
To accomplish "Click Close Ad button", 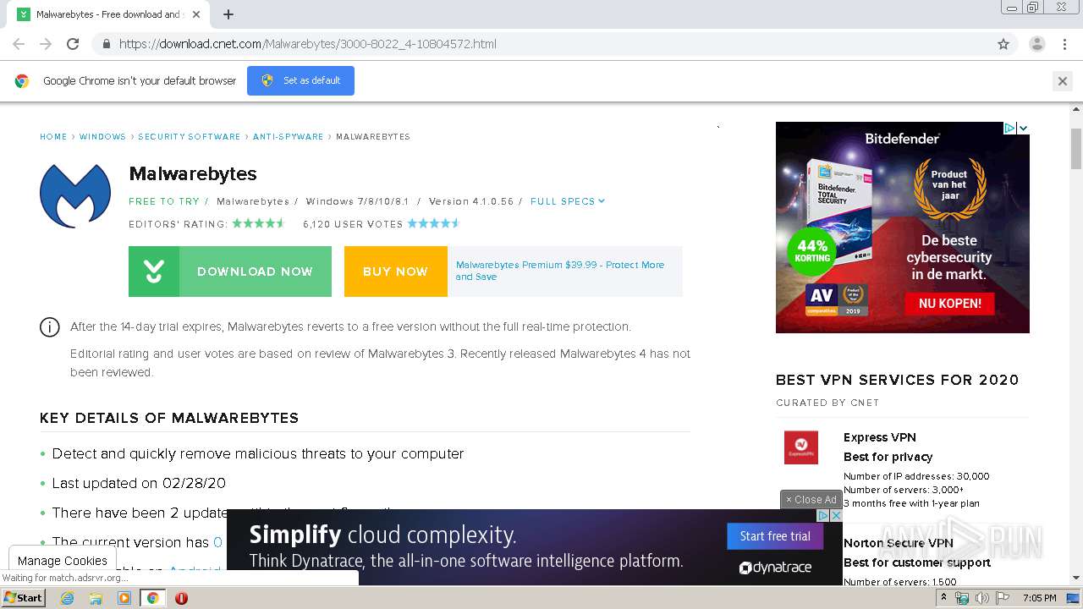I will [811, 500].
